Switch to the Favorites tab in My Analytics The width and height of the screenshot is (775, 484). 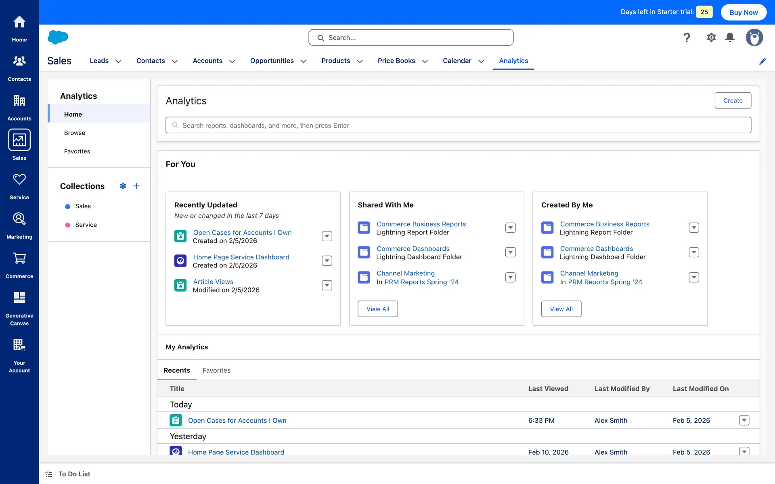[x=216, y=370]
